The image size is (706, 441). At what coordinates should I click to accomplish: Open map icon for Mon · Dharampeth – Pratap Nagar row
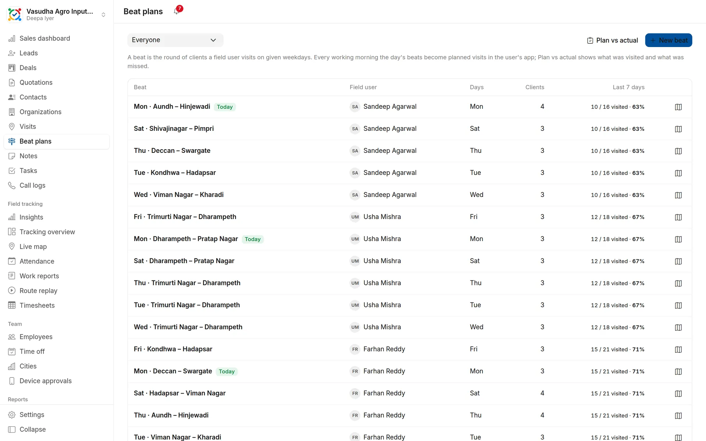click(x=678, y=239)
